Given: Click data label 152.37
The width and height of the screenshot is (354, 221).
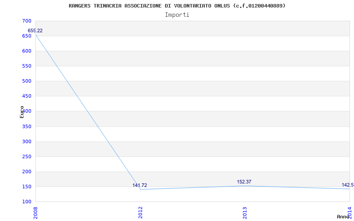Looking at the screenshot, I should tap(244, 182).
